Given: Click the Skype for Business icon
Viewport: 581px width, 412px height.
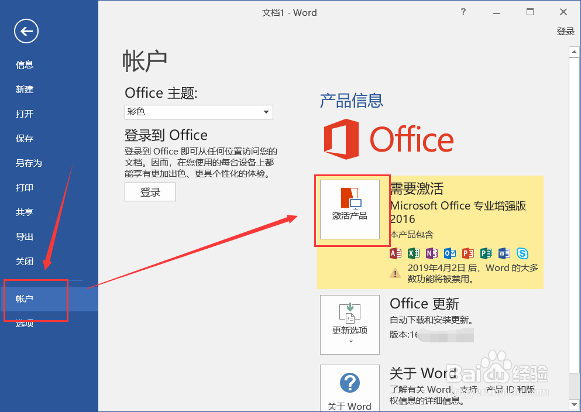Looking at the screenshot, I should click(x=522, y=253).
